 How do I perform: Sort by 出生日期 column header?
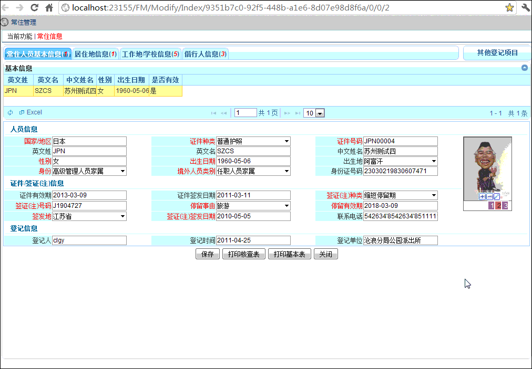pos(131,80)
